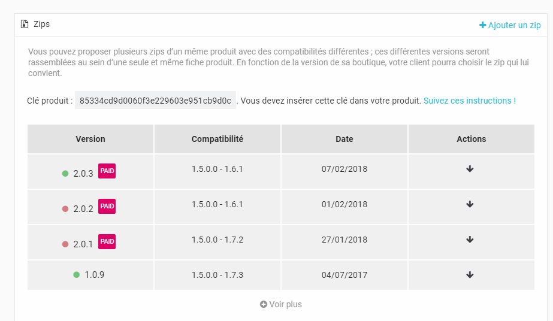Toggle green status dot for version 1.0.9

point(77,275)
